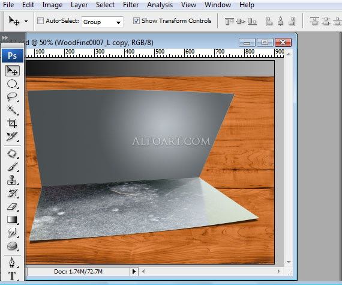Click the Ps logo on toolbox

13,56
